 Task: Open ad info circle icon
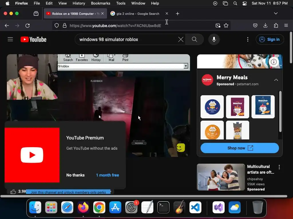click(x=274, y=62)
